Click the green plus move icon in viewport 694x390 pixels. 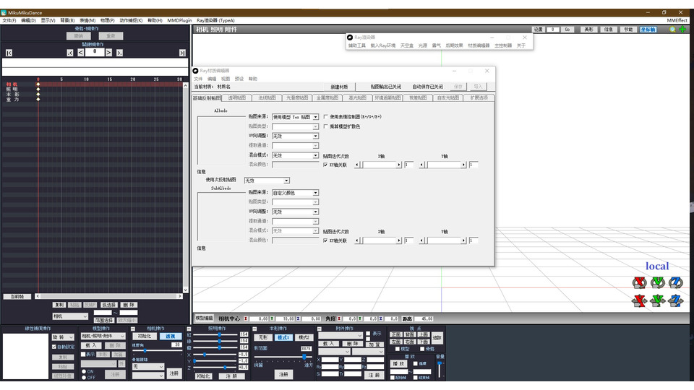(x=683, y=30)
